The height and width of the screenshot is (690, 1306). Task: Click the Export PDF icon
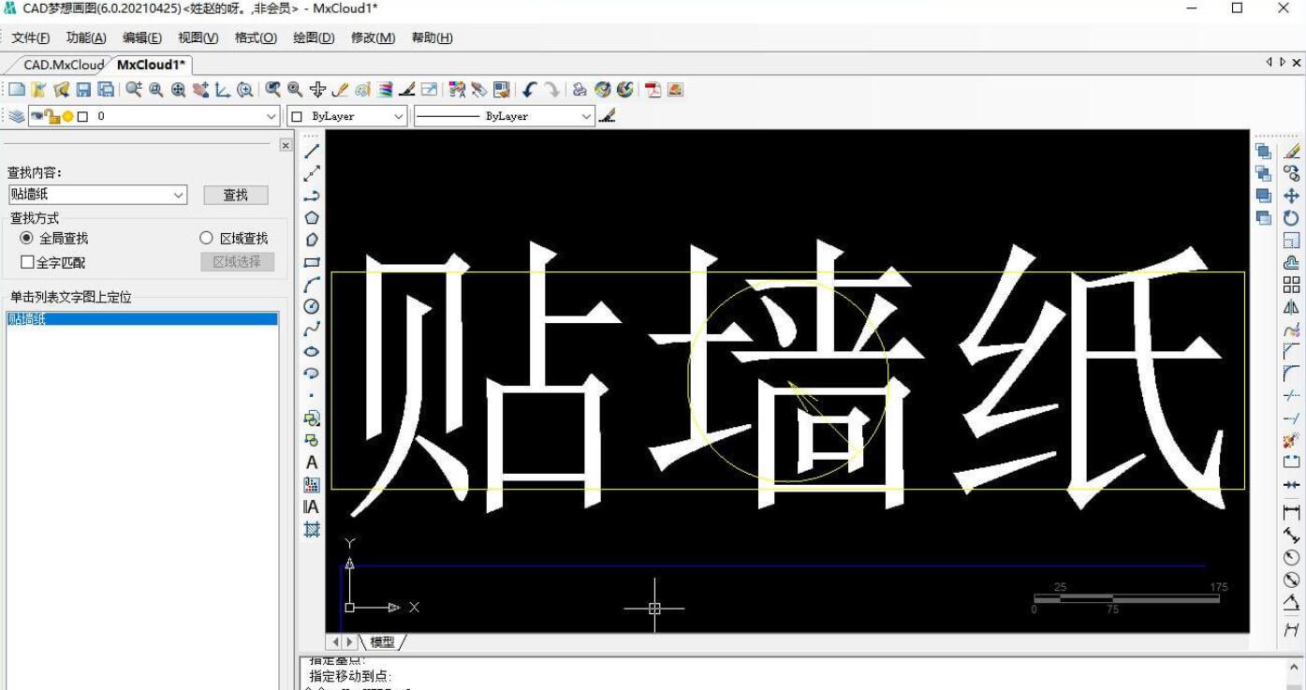(x=653, y=90)
